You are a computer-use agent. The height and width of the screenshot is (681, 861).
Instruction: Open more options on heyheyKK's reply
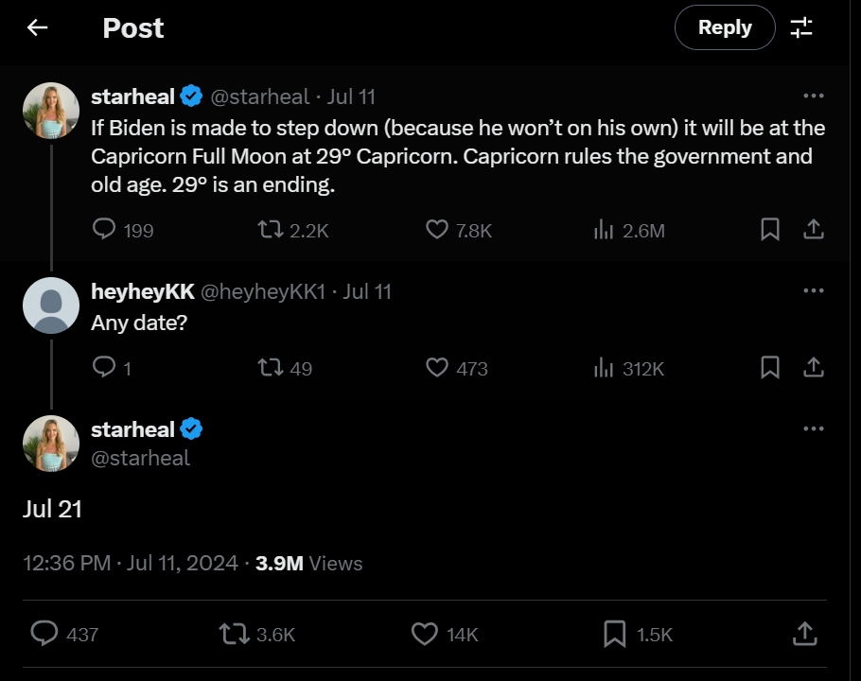click(x=813, y=290)
